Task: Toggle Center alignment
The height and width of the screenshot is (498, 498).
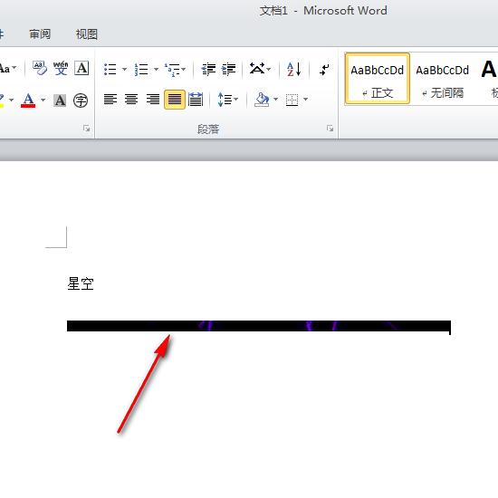Action: [x=131, y=100]
